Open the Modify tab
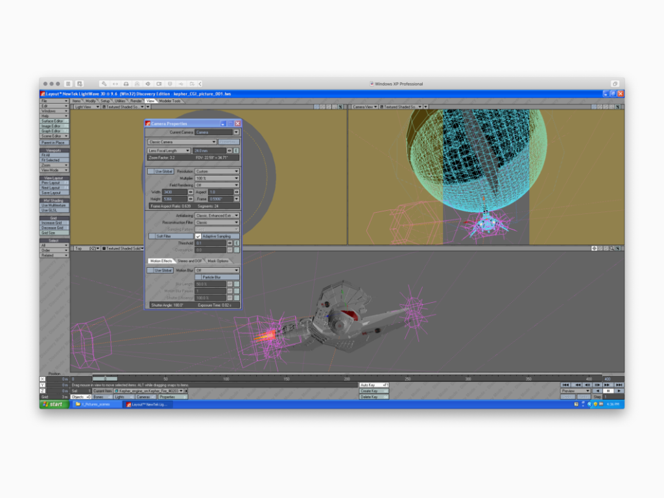The height and width of the screenshot is (498, 664). (91, 101)
